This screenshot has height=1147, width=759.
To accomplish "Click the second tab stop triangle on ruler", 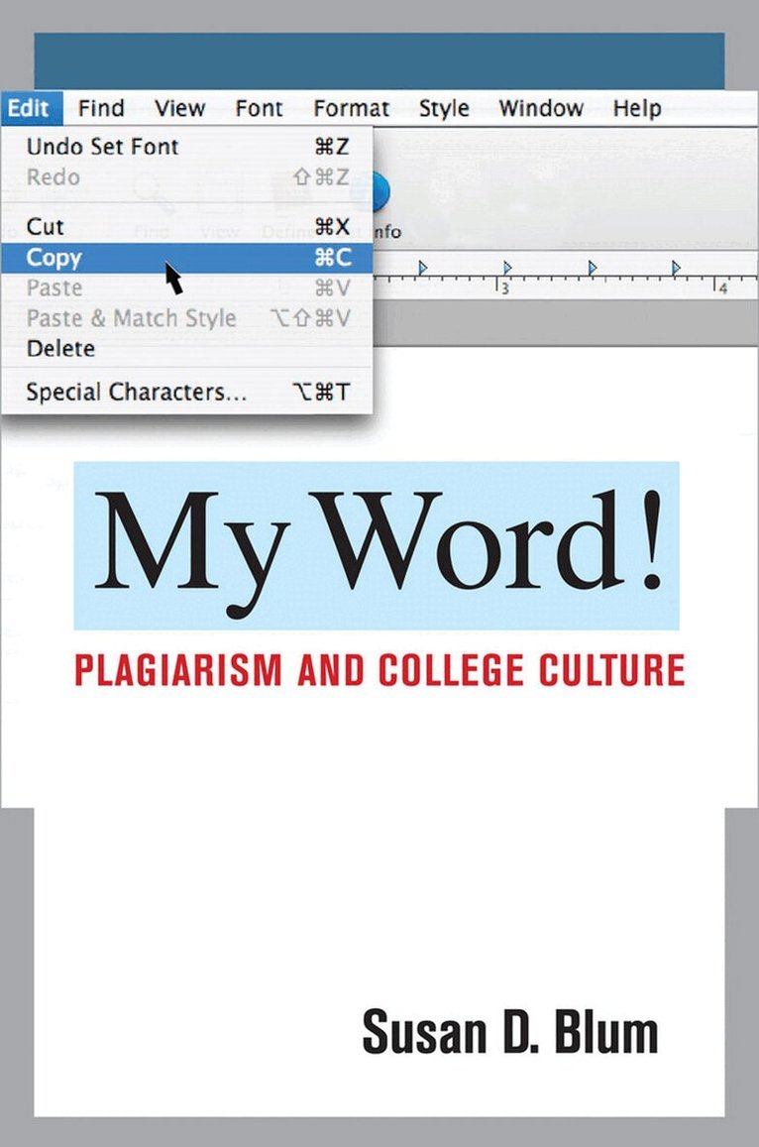I will point(507,268).
